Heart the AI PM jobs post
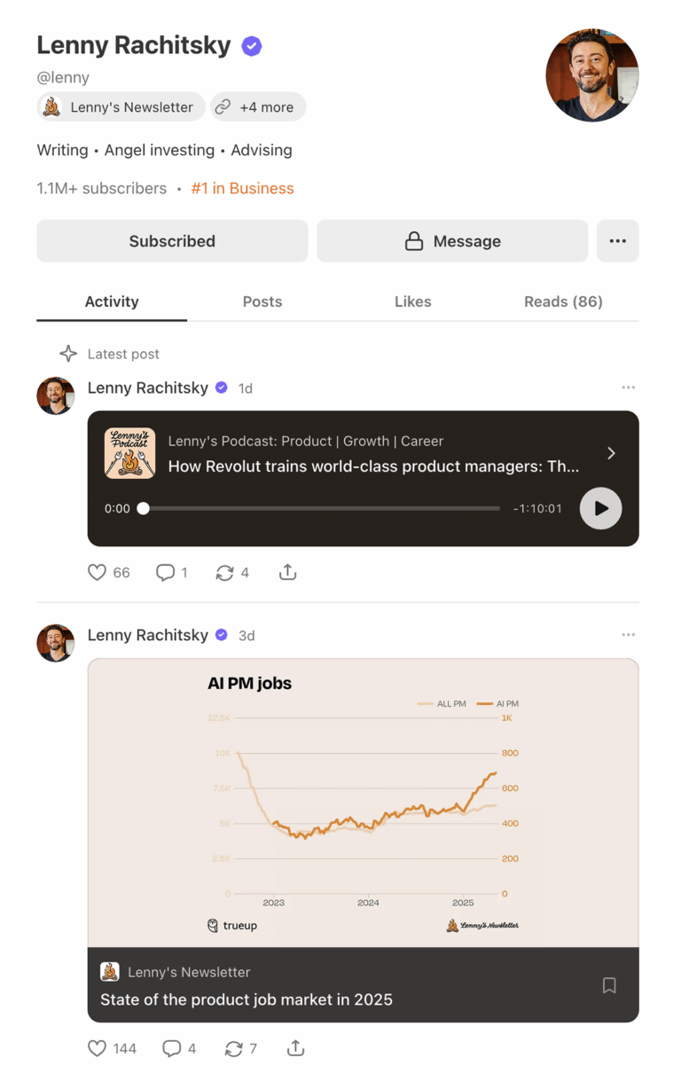 [98, 1048]
